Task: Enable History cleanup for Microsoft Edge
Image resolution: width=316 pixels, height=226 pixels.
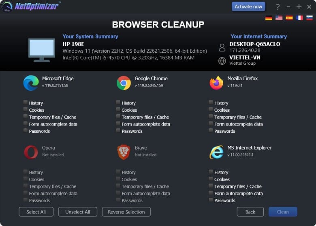Action: click(x=26, y=103)
